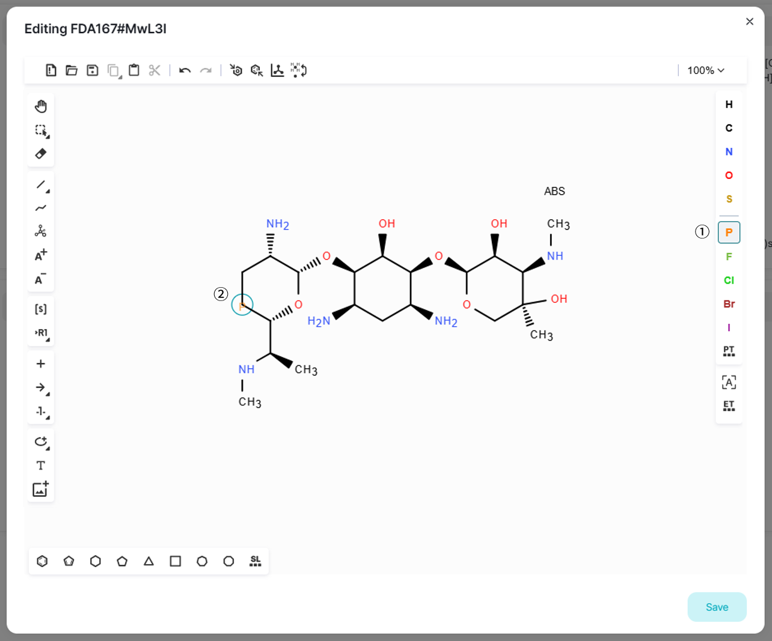
Task: Select the Reaction Arrow tool
Action: pos(40,387)
